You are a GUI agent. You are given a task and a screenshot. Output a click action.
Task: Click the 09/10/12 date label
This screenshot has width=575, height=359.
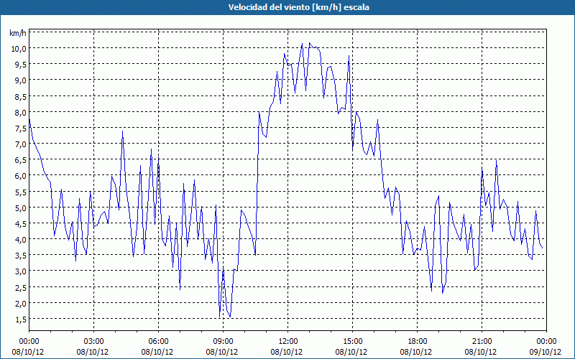click(x=546, y=352)
